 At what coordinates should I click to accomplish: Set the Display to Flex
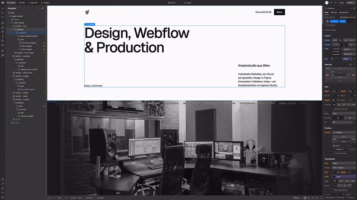(x=340, y=40)
